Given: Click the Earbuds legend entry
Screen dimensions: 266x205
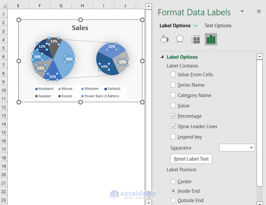Looking at the screenshot, I should (113, 89).
